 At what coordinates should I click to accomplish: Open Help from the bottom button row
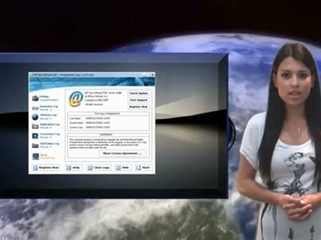click(x=74, y=168)
